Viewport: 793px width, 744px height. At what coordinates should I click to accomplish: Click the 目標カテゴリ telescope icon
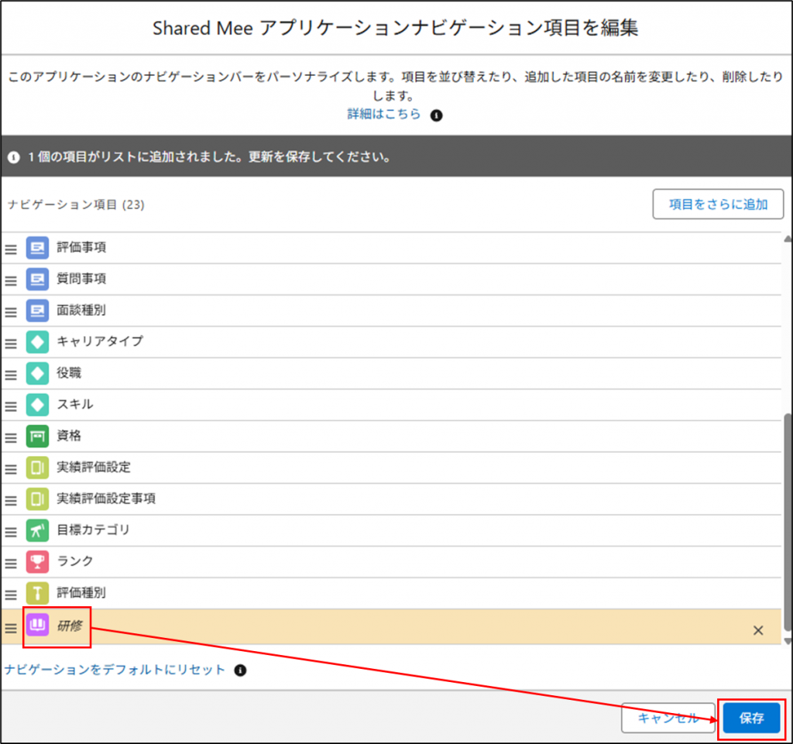37,530
